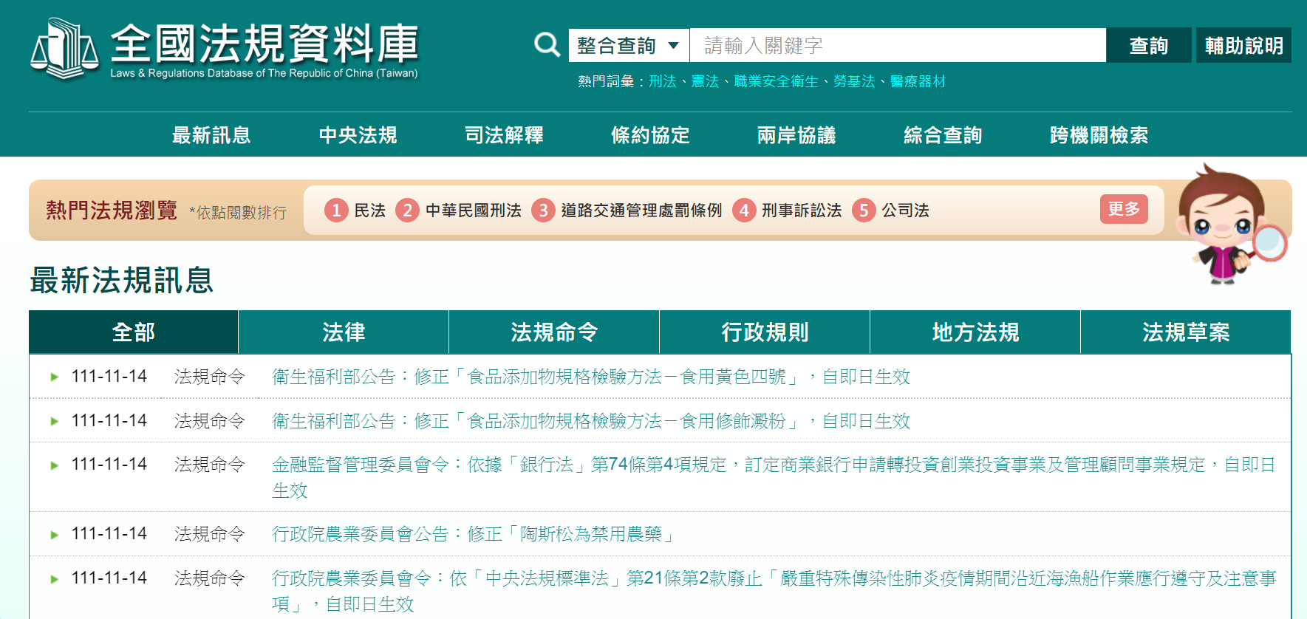Viewport: 1307px width, 619px height.
Task: Open popular law 刑事訴訟法
Action: click(802, 211)
